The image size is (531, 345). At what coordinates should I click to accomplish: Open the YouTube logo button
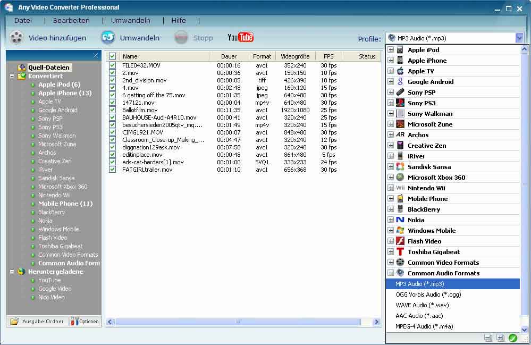[240, 37]
